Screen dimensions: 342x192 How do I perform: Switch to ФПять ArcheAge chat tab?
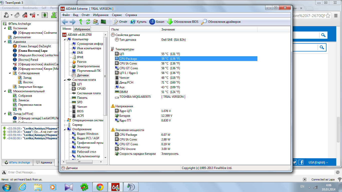coord(17,162)
